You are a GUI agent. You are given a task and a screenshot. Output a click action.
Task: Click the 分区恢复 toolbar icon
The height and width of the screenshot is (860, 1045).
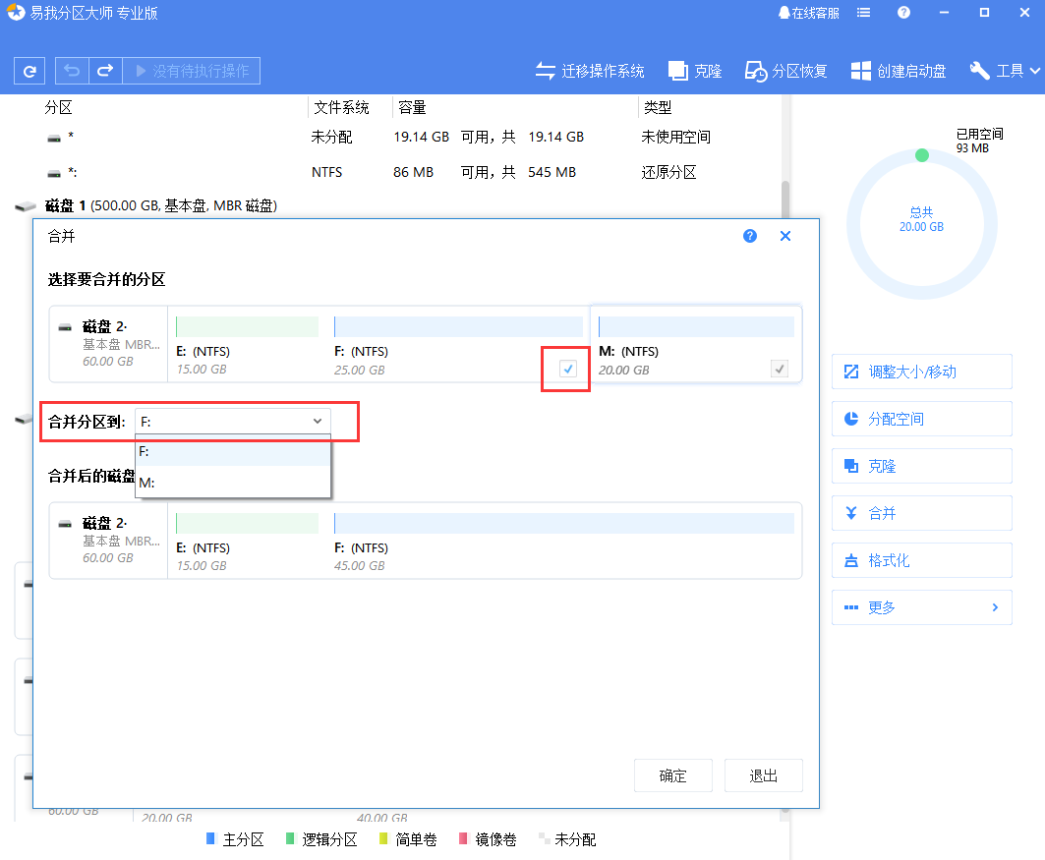click(784, 70)
